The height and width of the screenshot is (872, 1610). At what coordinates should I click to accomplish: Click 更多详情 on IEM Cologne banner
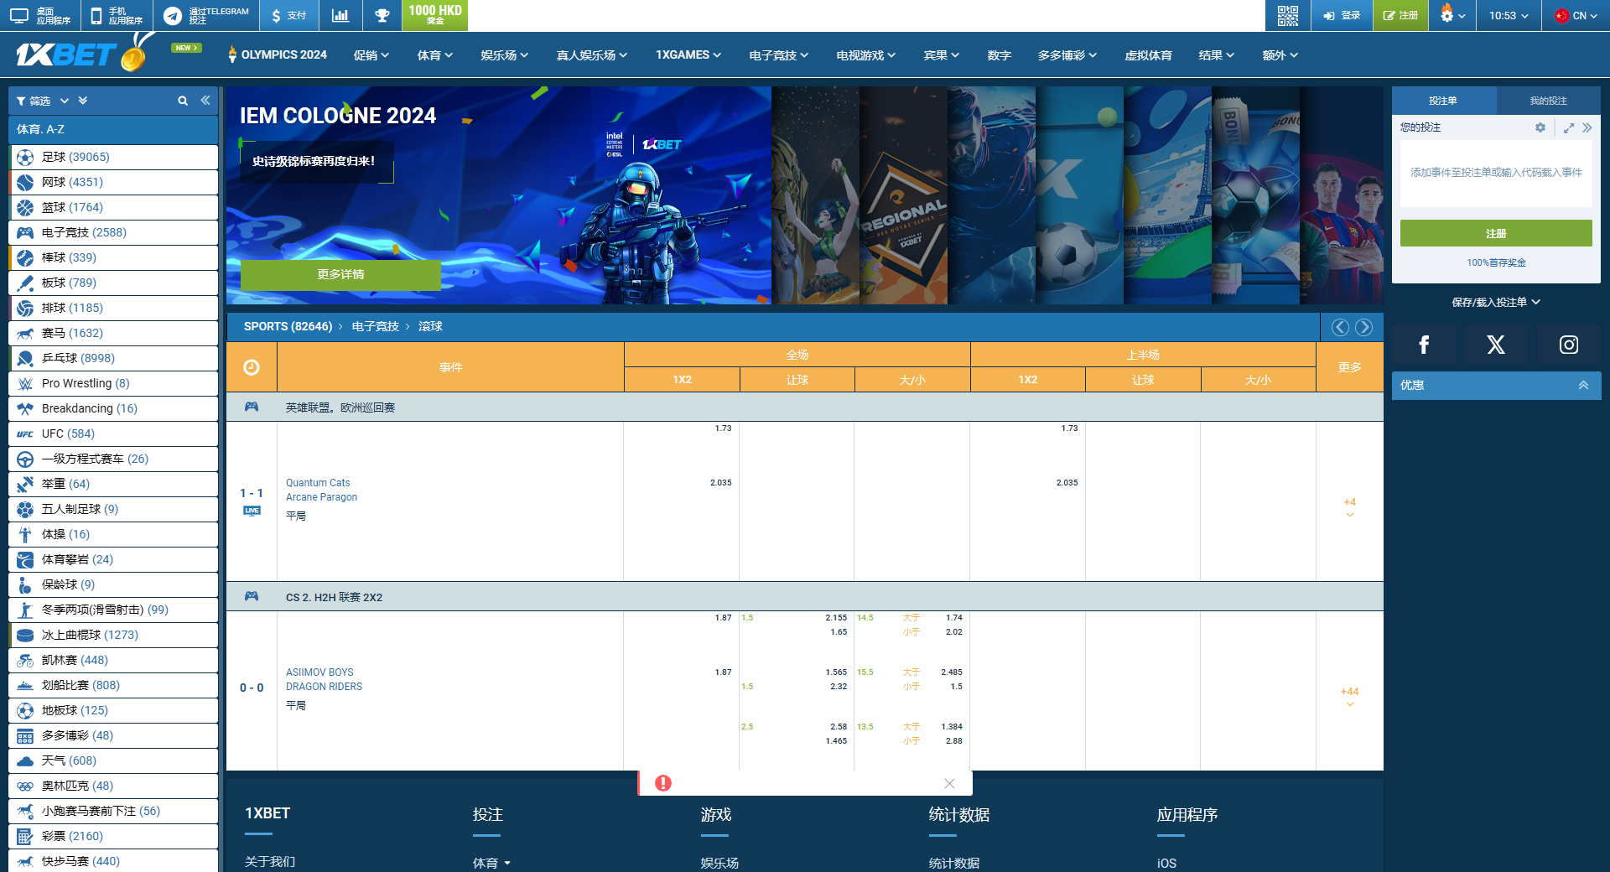point(340,275)
